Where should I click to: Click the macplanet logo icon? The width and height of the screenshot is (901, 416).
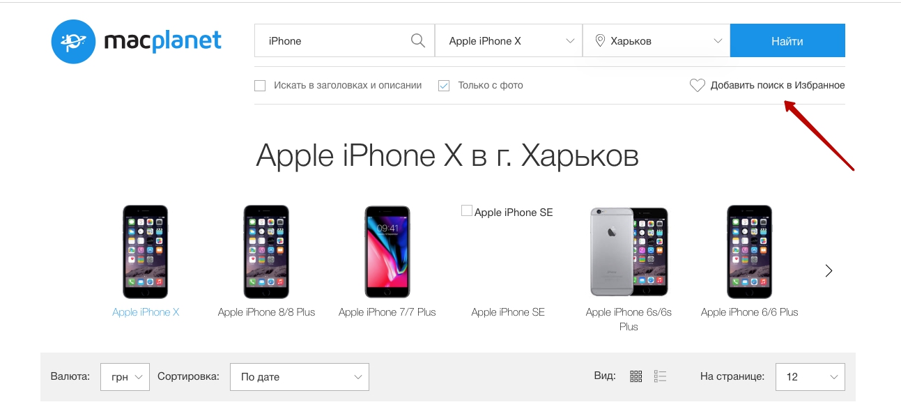click(x=73, y=41)
